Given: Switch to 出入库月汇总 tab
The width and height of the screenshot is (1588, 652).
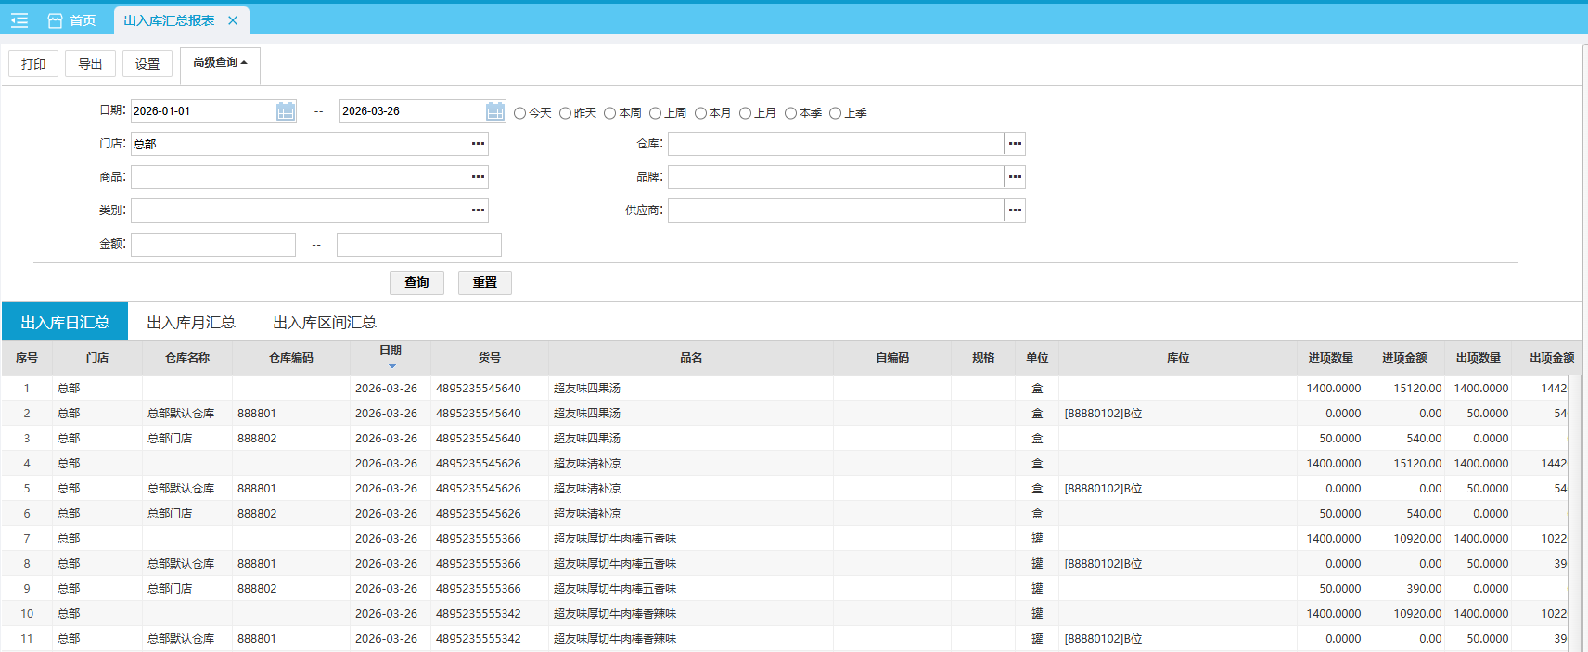Looking at the screenshot, I should [x=191, y=323].
